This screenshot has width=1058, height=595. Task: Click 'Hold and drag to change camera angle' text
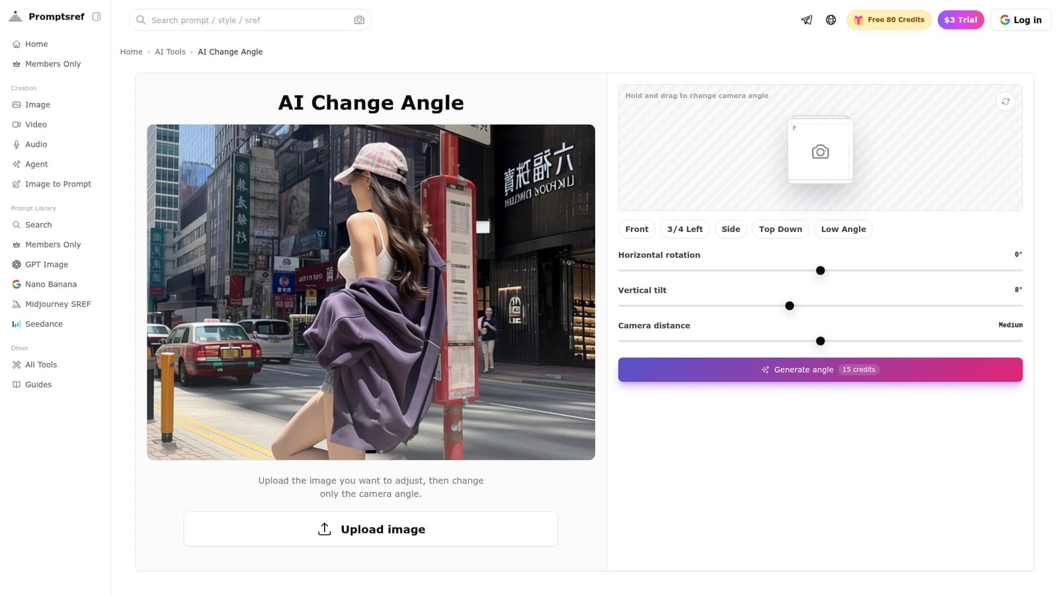(x=696, y=96)
